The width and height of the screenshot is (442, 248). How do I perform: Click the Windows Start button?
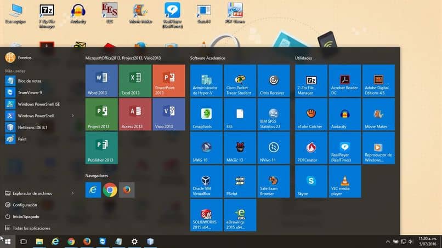pos(8,241)
